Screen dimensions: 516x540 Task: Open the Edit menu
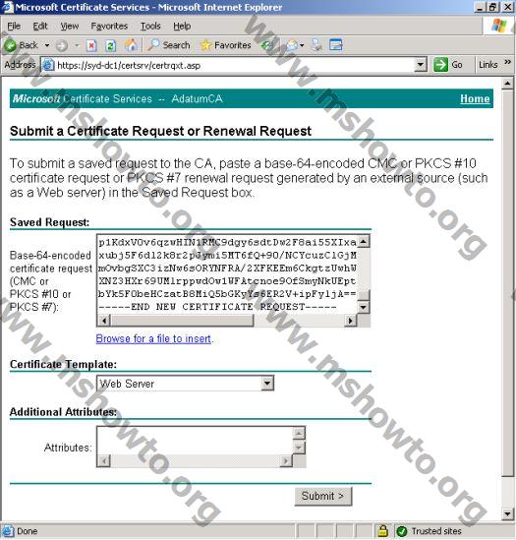pos(40,27)
